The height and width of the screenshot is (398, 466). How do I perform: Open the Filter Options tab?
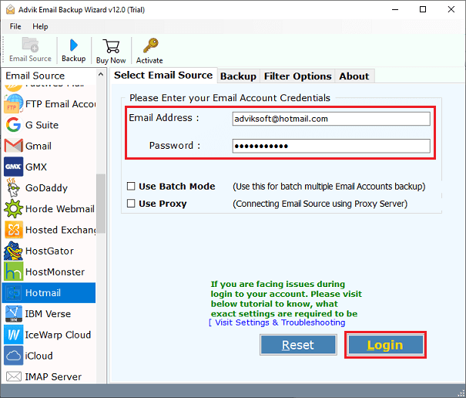coord(297,76)
